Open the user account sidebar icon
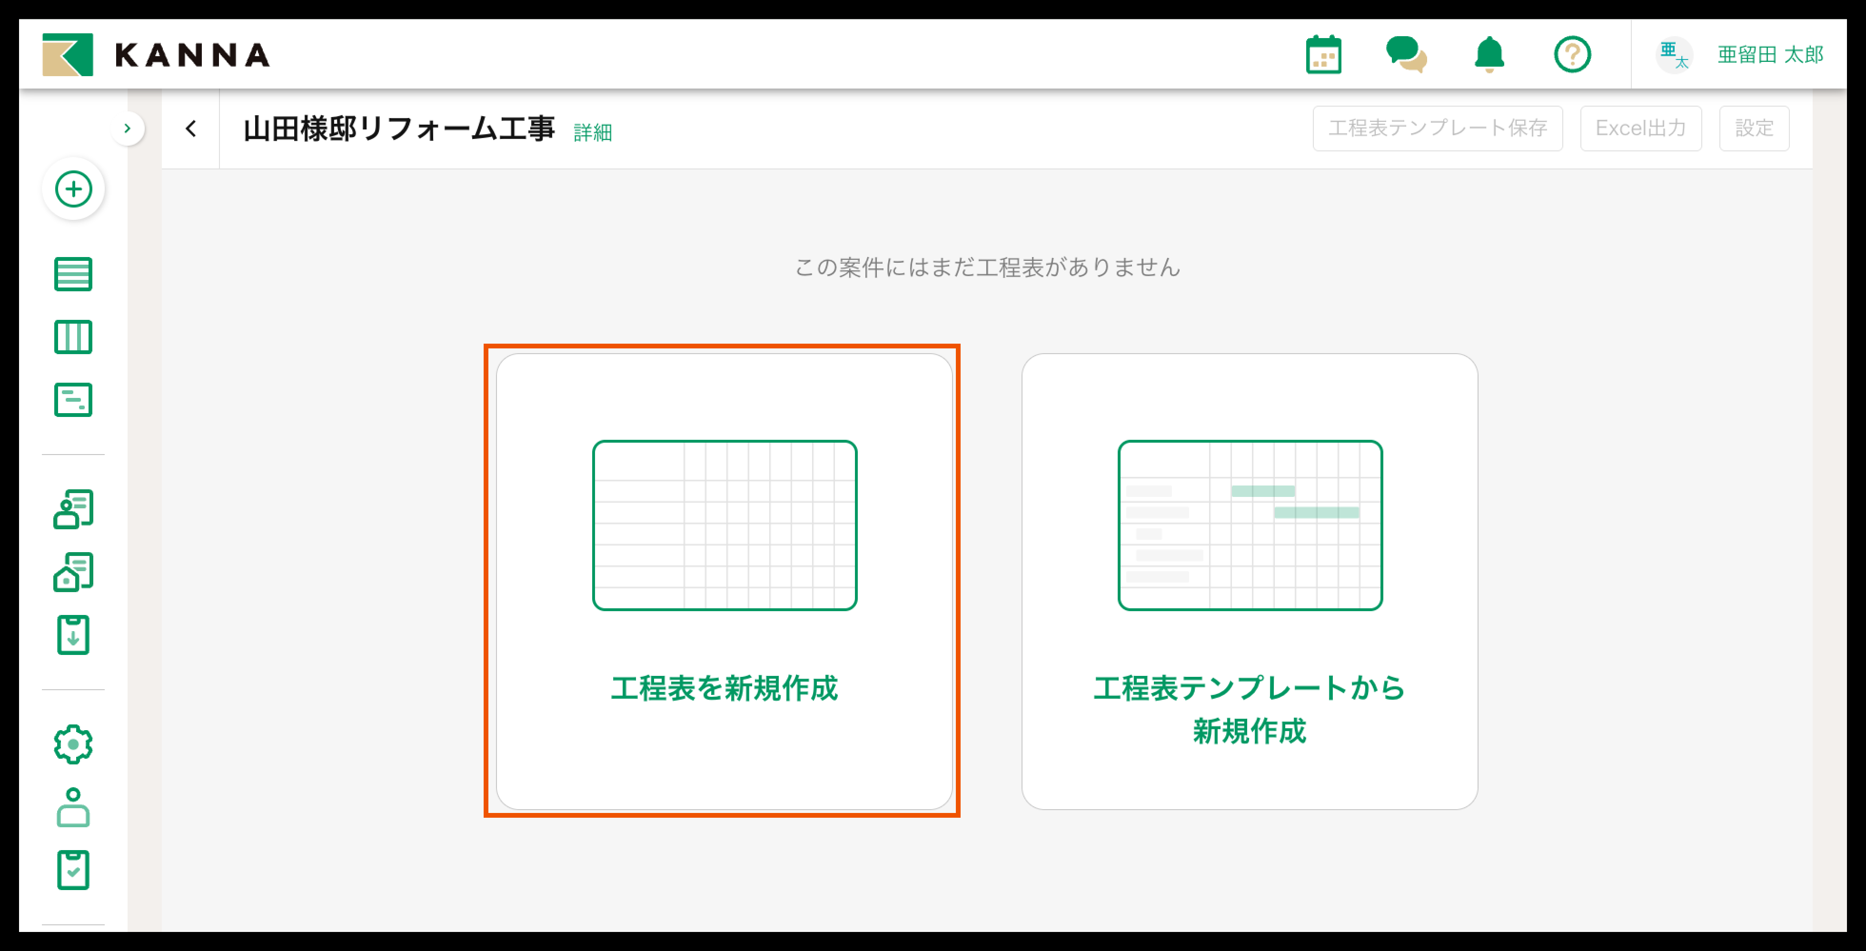 [73, 807]
